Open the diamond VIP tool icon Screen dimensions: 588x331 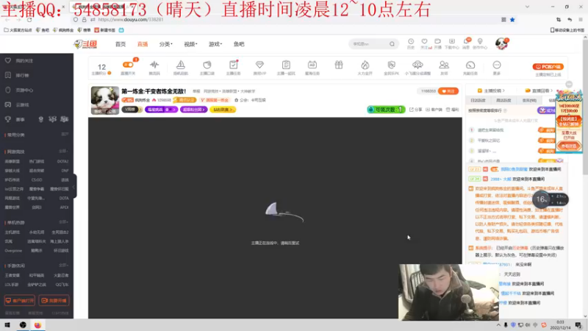click(259, 65)
